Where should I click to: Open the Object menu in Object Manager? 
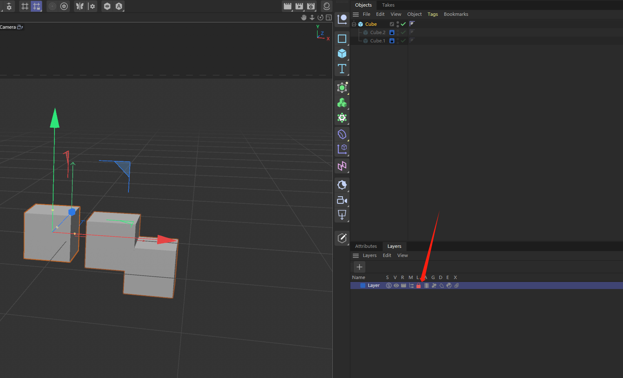(414, 14)
